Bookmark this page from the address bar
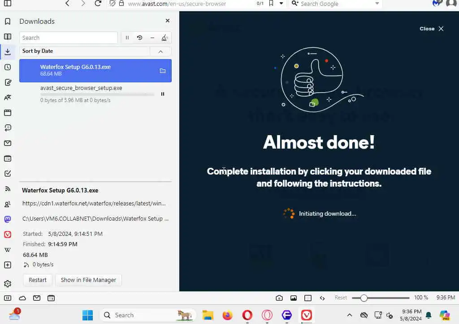The width and height of the screenshot is (459, 324). click(x=271, y=3)
